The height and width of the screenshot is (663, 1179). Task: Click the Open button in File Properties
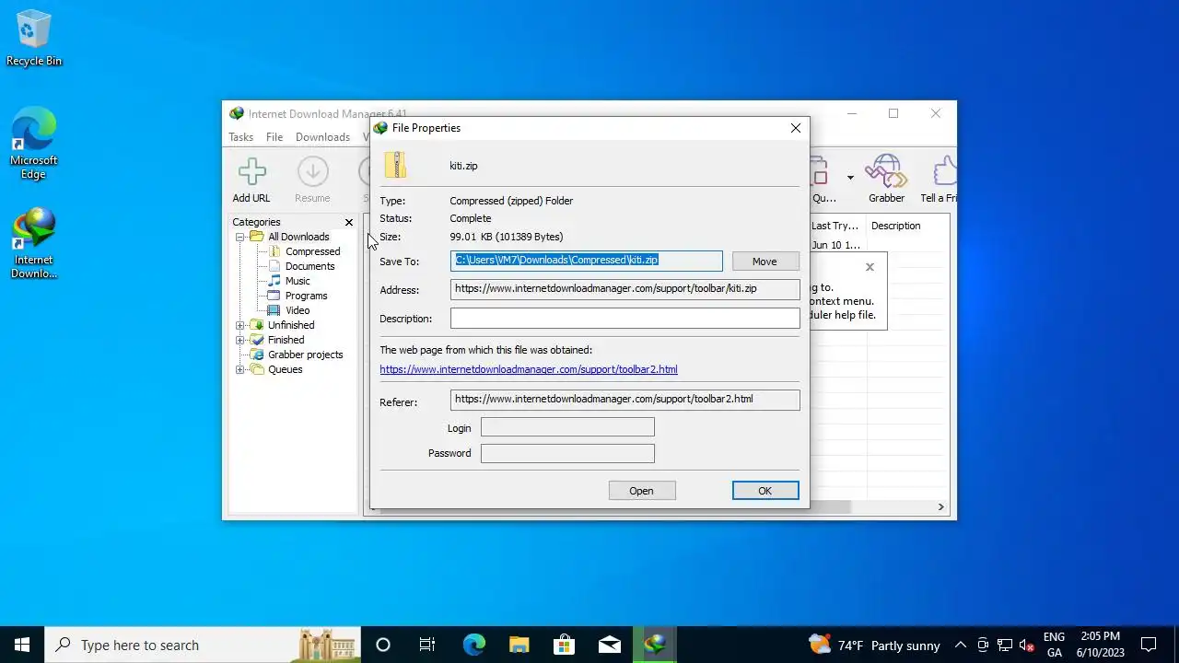[642, 491]
